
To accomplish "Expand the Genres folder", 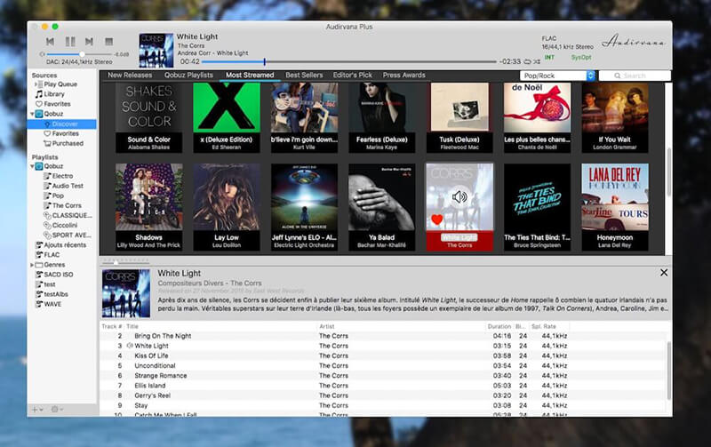I will [x=32, y=265].
